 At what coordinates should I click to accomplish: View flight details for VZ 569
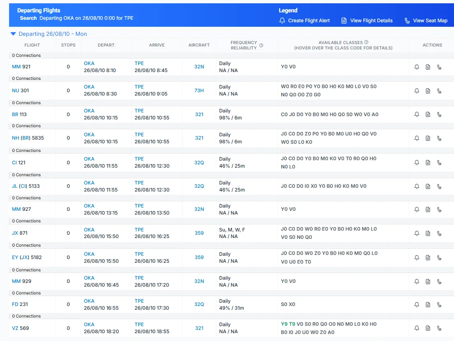(428, 328)
